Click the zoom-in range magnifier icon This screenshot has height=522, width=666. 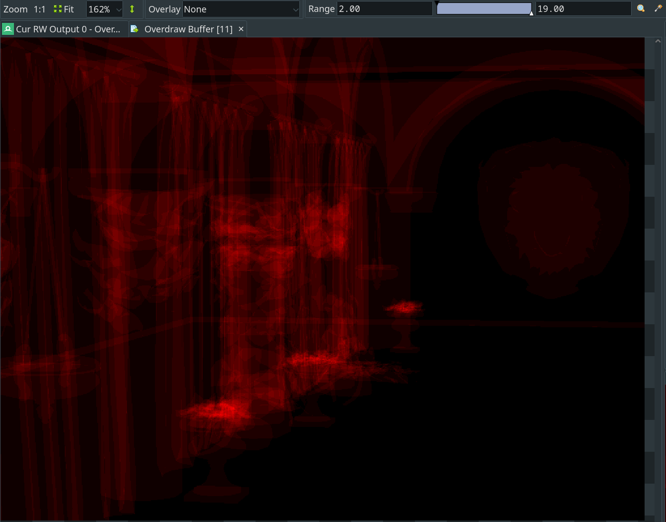point(641,9)
